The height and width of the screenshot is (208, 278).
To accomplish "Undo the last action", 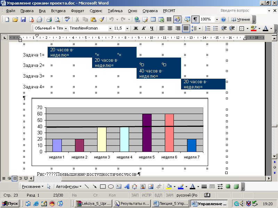I will click(x=111, y=19).
